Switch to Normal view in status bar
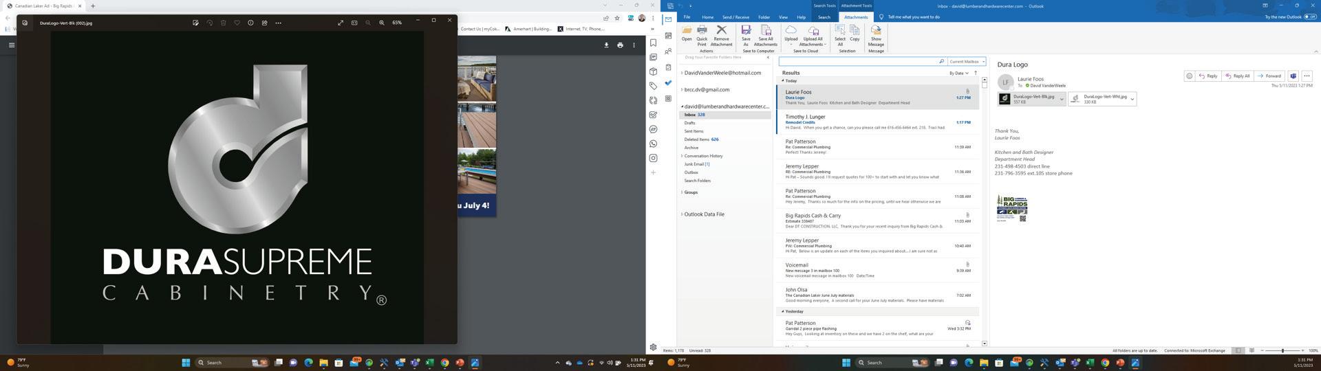 1238,351
